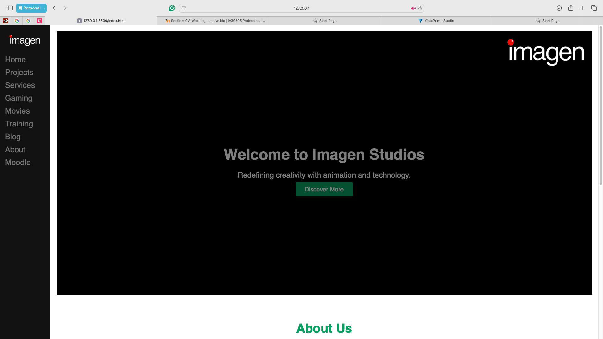603x339 pixels.
Task: Open the Personal profile dropdown
Action: (31, 8)
